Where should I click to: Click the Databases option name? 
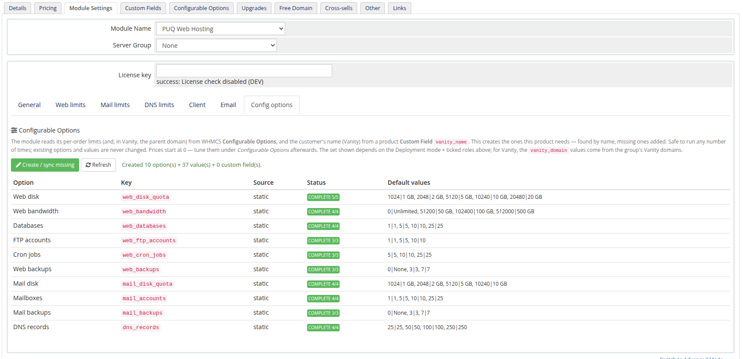tap(28, 226)
